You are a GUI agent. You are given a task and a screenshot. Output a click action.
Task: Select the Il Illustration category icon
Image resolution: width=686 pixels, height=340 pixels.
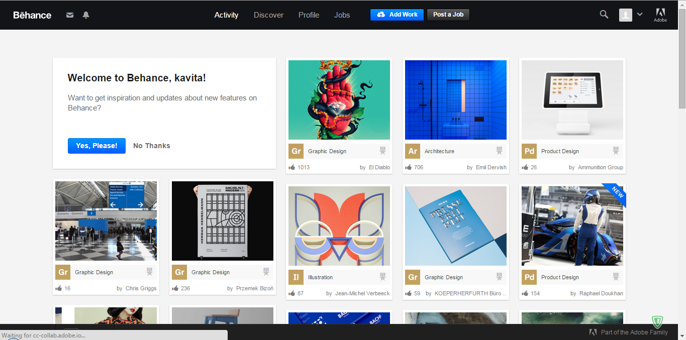point(296,277)
